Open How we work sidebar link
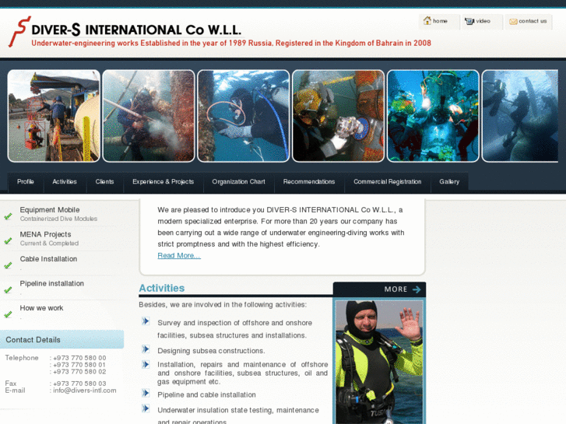Screen dimensions: 566x424 (41, 308)
